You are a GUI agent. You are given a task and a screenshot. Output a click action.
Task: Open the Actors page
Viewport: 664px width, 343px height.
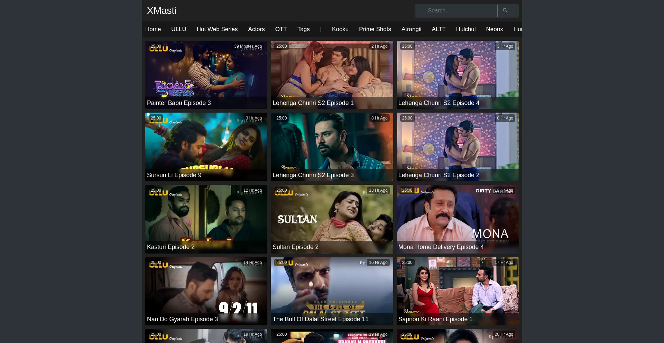click(x=256, y=29)
